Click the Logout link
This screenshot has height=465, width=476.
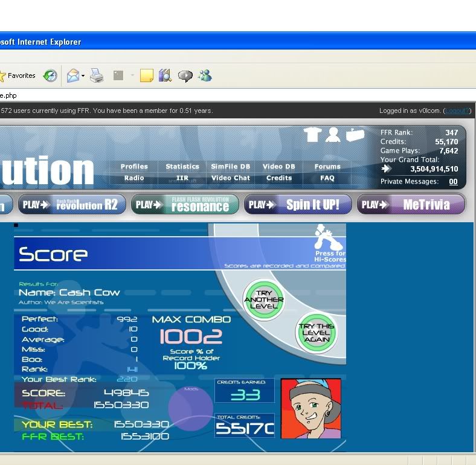457,111
